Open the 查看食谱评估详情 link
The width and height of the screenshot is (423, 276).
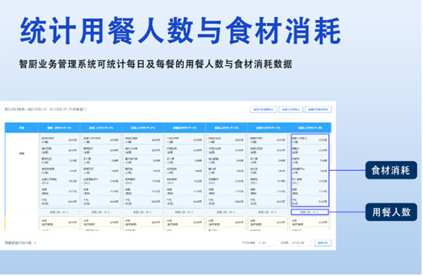click(x=18, y=243)
